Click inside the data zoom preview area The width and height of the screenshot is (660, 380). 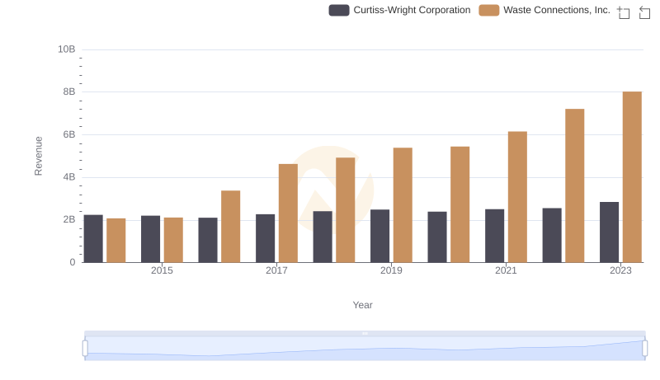[x=365, y=349]
